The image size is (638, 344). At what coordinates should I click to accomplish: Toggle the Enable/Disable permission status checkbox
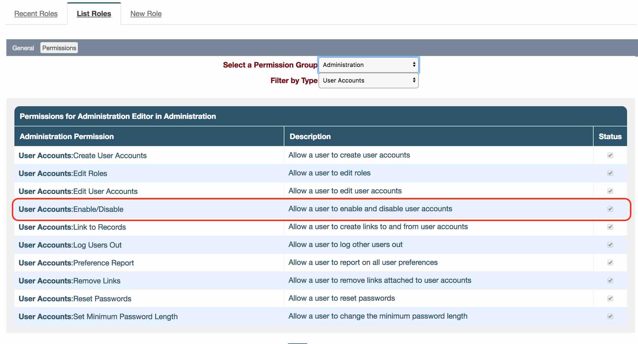[610, 209]
